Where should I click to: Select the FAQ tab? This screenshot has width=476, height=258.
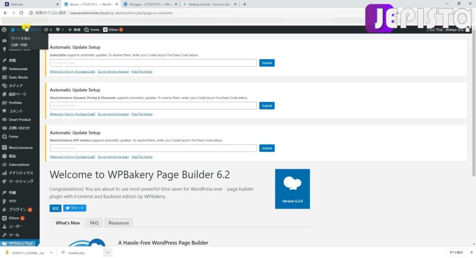tap(94, 223)
